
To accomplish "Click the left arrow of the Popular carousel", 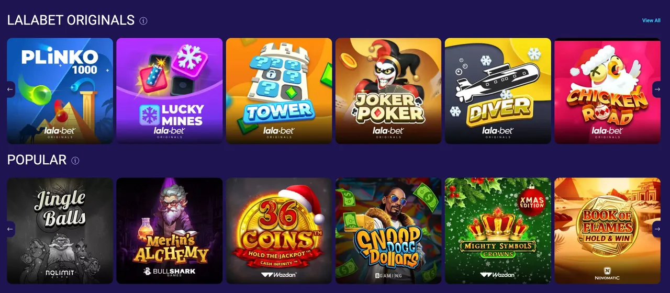I will pos(10,229).
